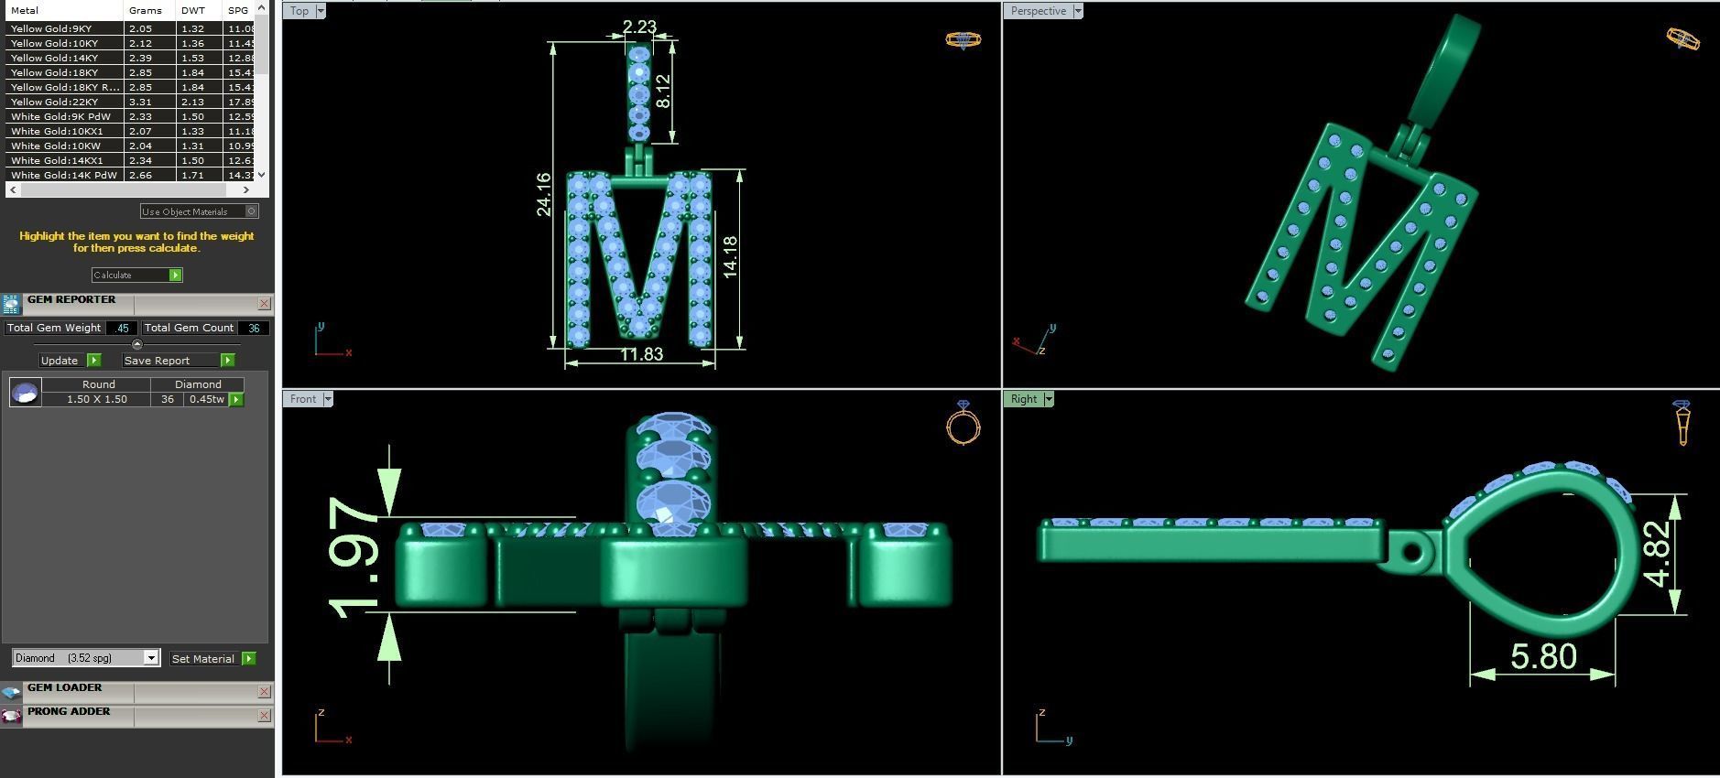Click the ring icon in Right viewport

pyautogui.click(x=1682, y=422)
